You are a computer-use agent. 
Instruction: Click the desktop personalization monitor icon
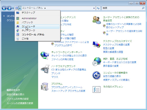pos(97,44)
